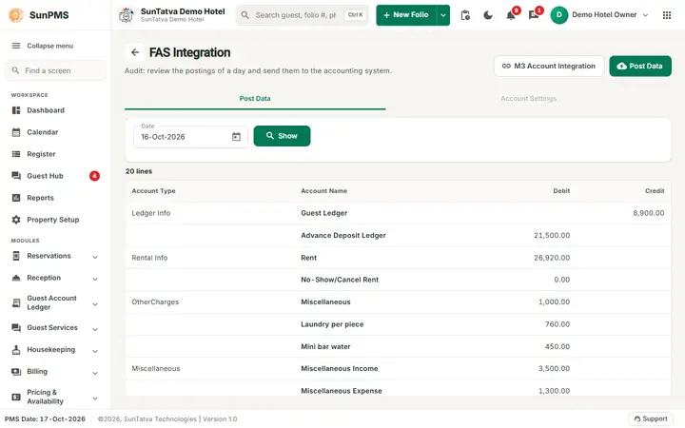Screen dimensions: 685x428
Task: Click the D user avatar circle
Action: [x=559, y=15]
